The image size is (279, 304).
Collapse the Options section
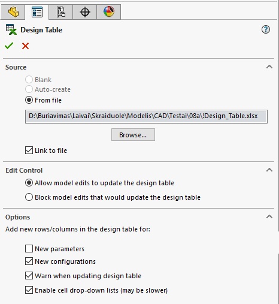pyautogui.click(x=269, y=216)
